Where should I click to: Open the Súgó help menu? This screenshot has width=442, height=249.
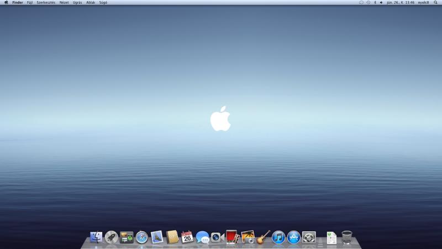103,3
